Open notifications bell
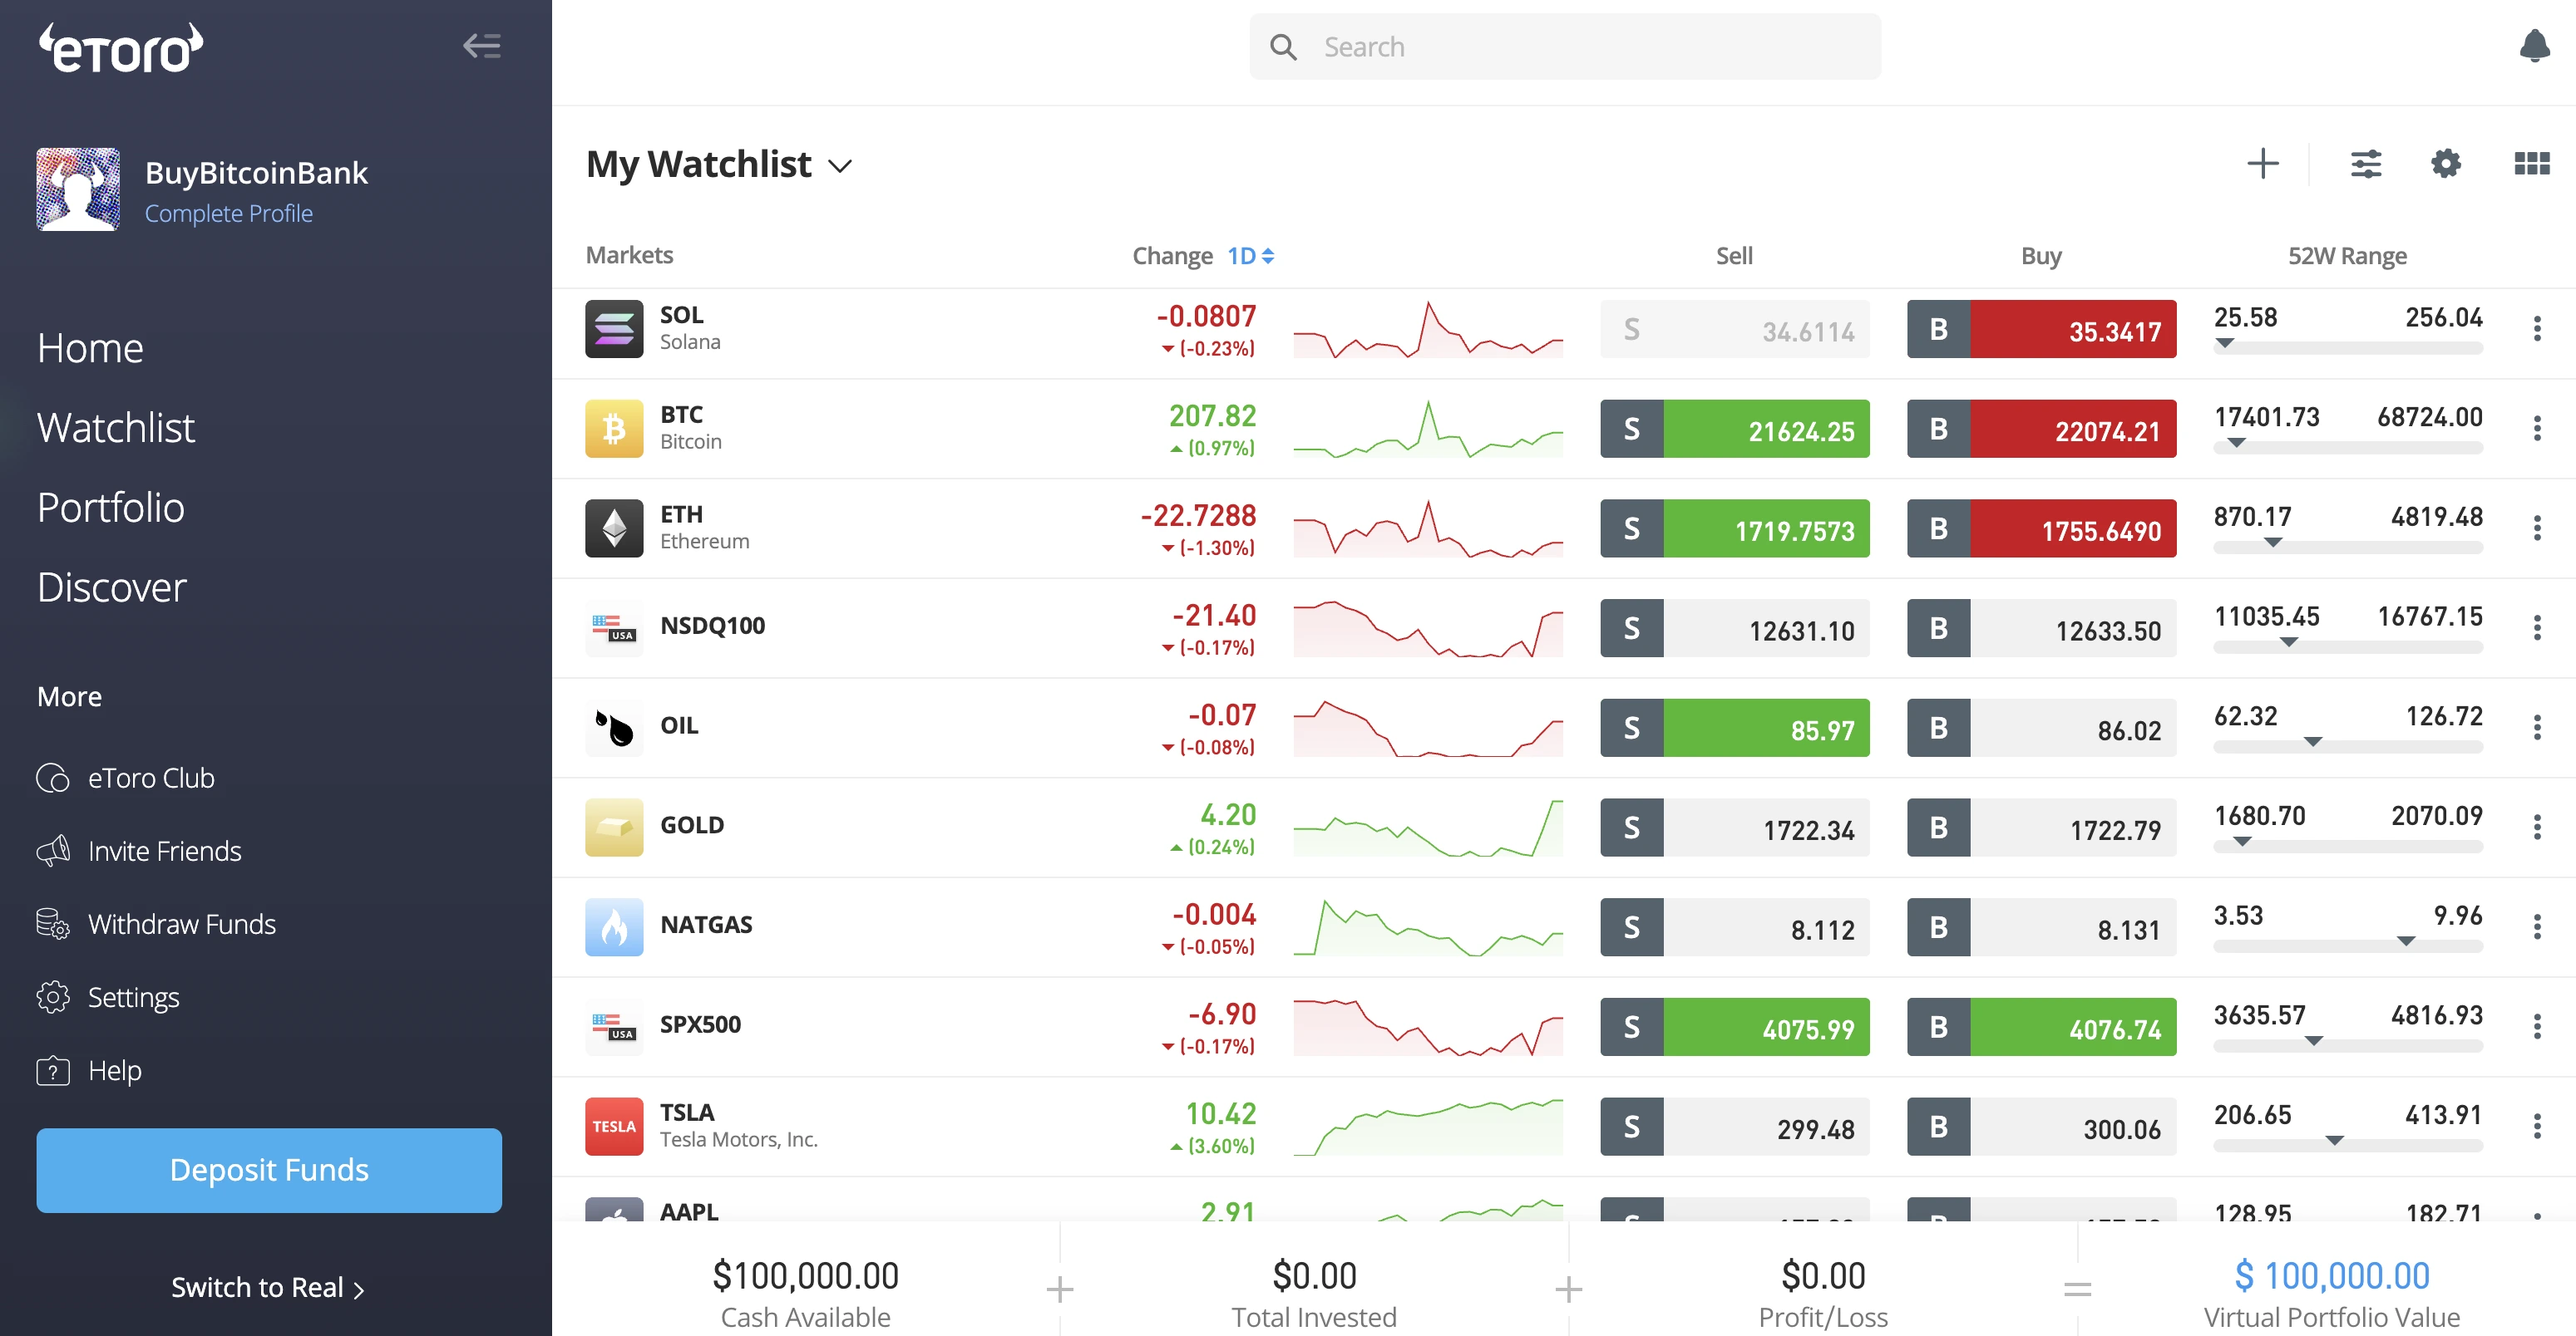This screenshot has width=2576, height=1336. click(2534, 46)
